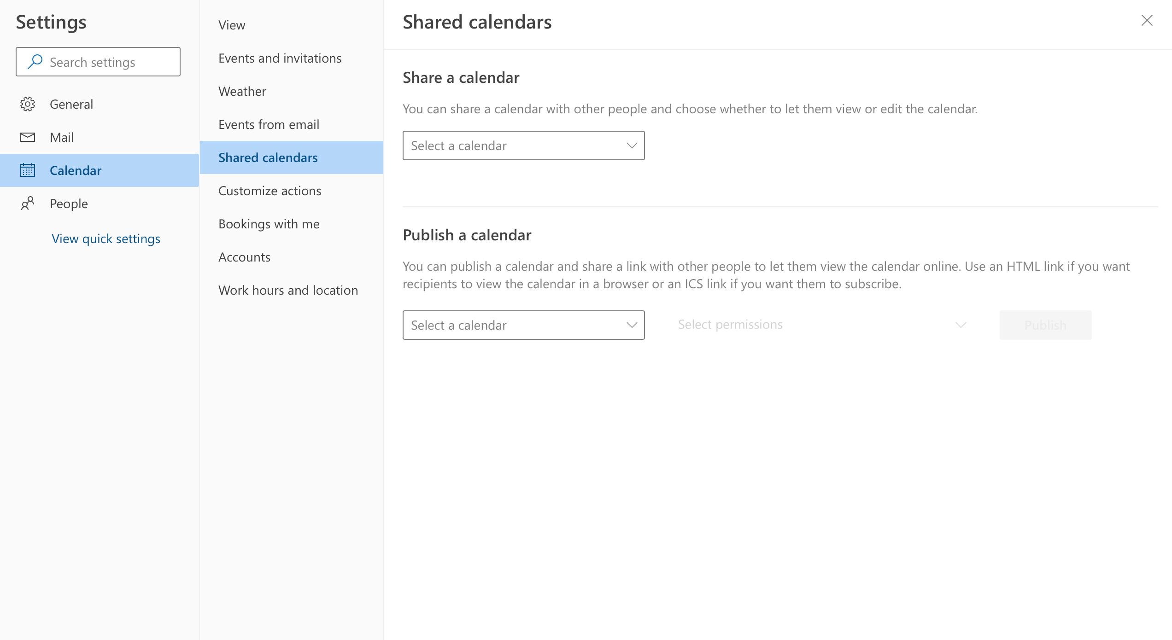Image resolution: width=1172 pixels, height=640 pixels.
Task: Click the search magnifier icon
Action: [x=35, y=62]
